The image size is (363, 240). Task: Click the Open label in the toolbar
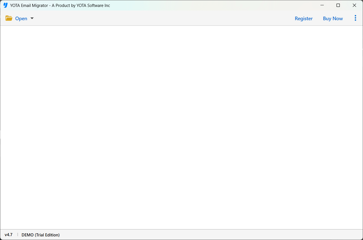tap(21, 19)
